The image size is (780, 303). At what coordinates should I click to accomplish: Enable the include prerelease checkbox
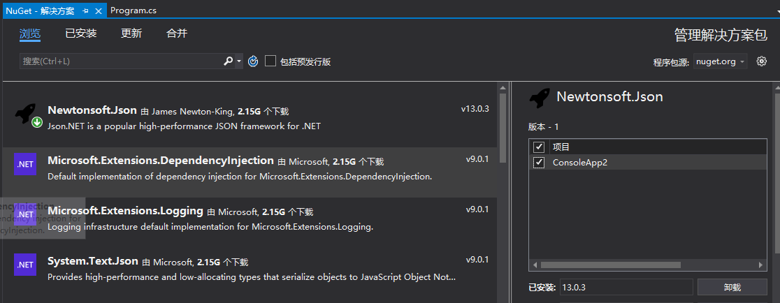(270, 61)
